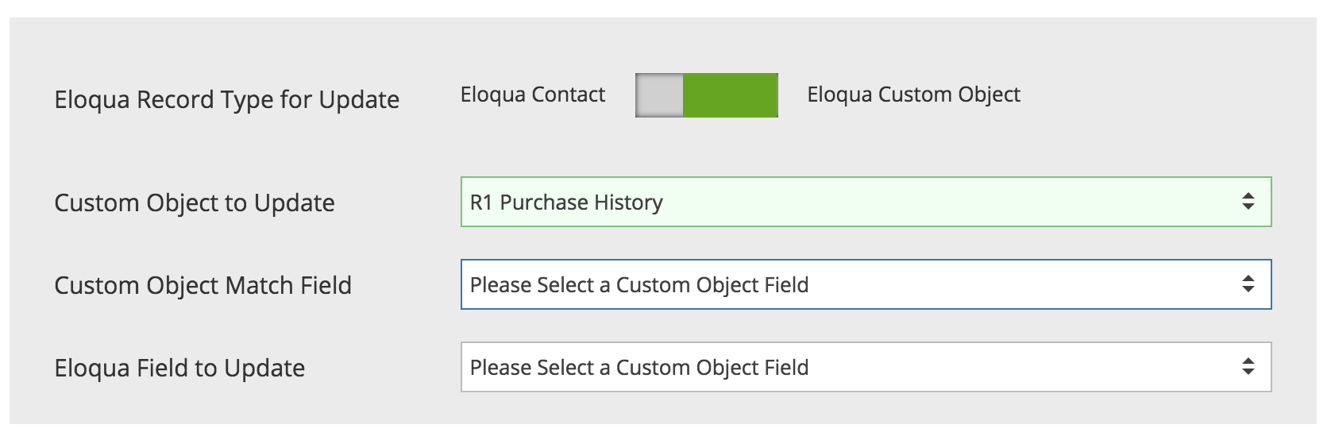Click the R1 Purchase History selected value text
The image size is (1331, 440).
coord(566,203)
